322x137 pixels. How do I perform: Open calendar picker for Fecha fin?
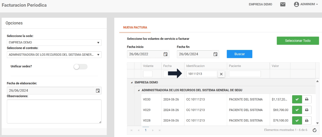pos(215,54)
